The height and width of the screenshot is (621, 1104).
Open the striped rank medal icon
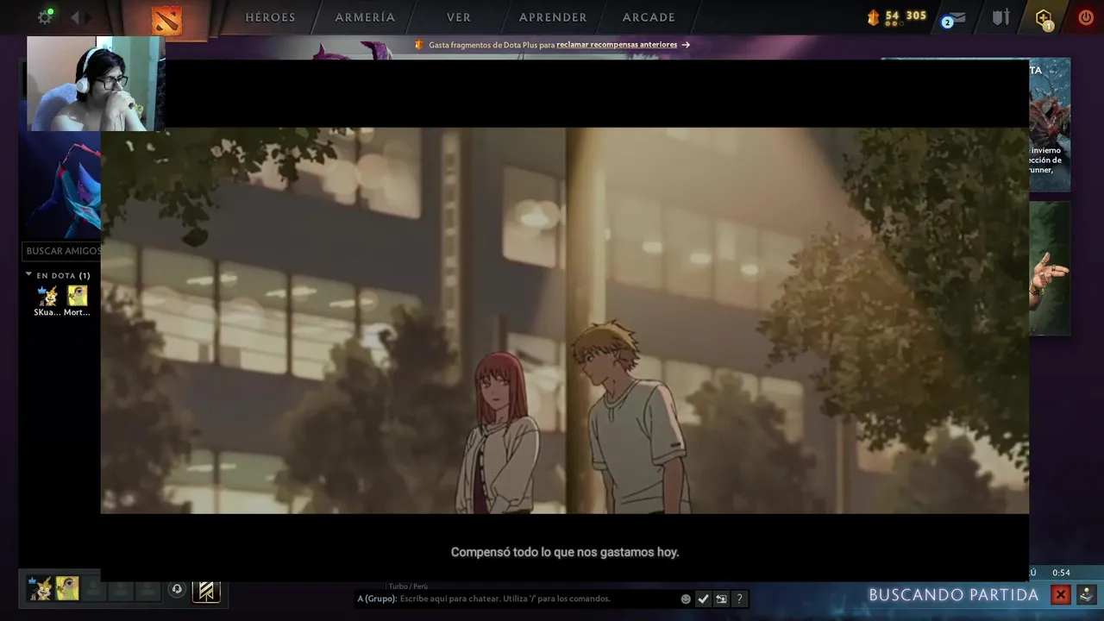[x=206, y=590]
